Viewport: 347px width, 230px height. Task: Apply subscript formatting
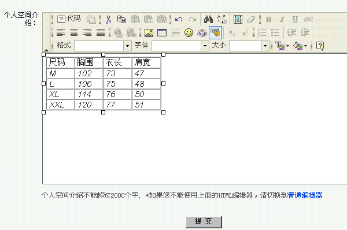pyautogui.click(x=231, y=33)
